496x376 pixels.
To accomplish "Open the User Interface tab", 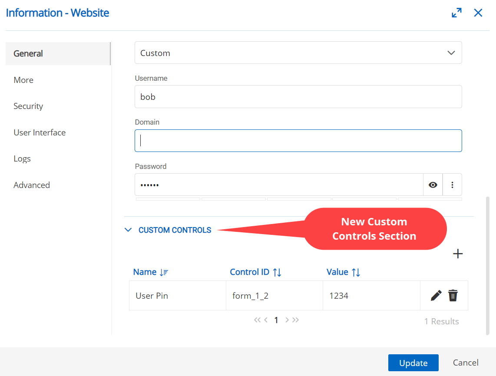I will click(x=40, y=133).
